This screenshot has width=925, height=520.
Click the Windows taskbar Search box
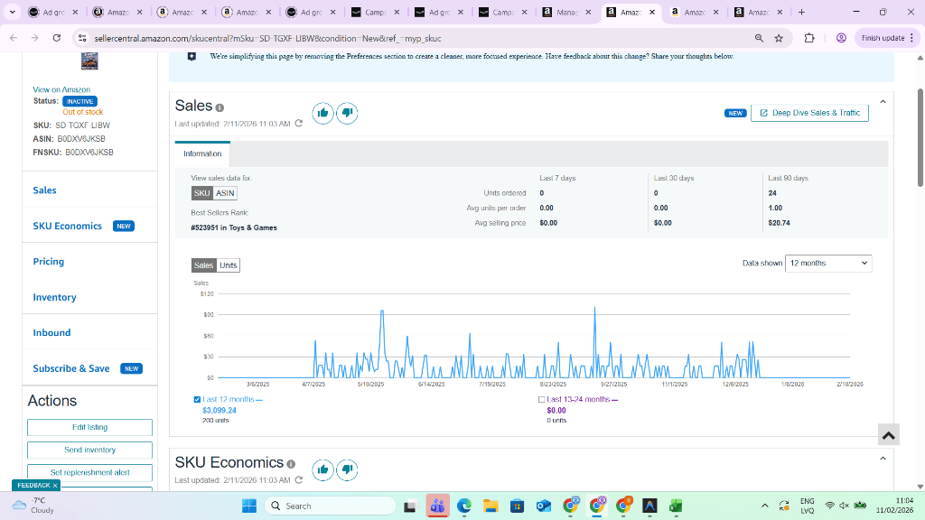tap(331, 506)
